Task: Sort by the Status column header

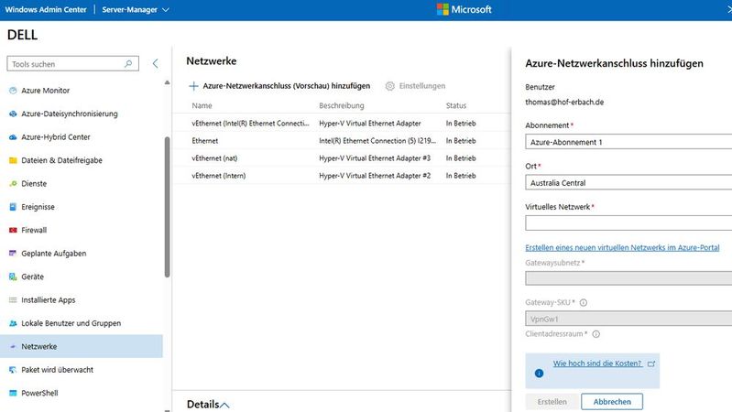Action: [x=455, y=106]
